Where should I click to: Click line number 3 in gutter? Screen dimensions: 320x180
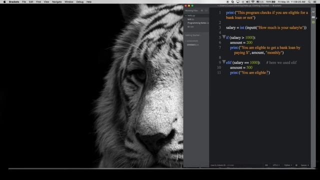pos(220,27)
